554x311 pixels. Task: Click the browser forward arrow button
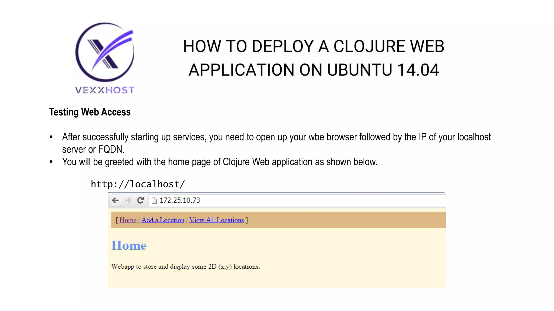tap(128, 200)
